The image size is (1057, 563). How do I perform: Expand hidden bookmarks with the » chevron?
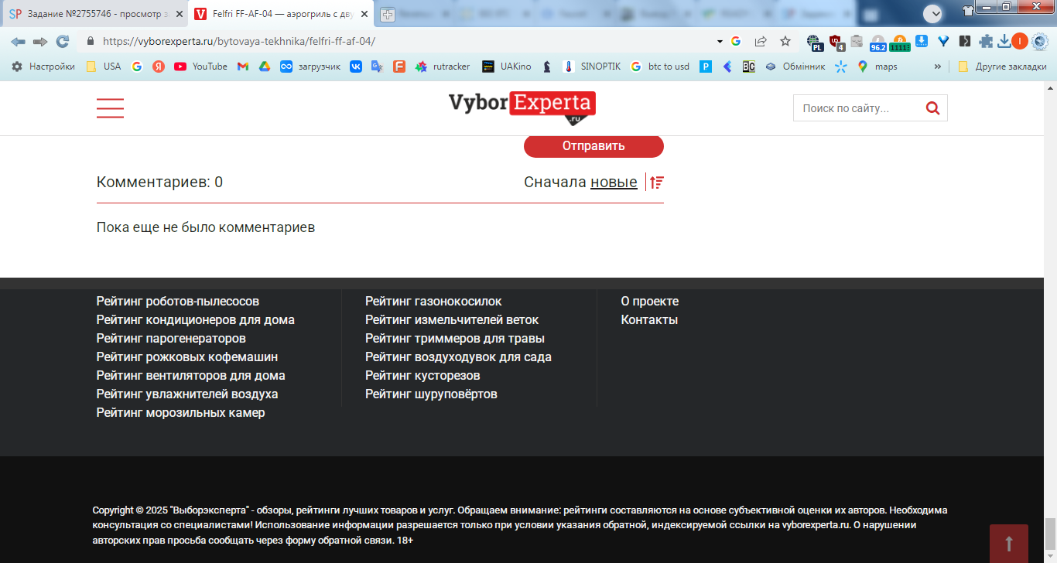938,67
